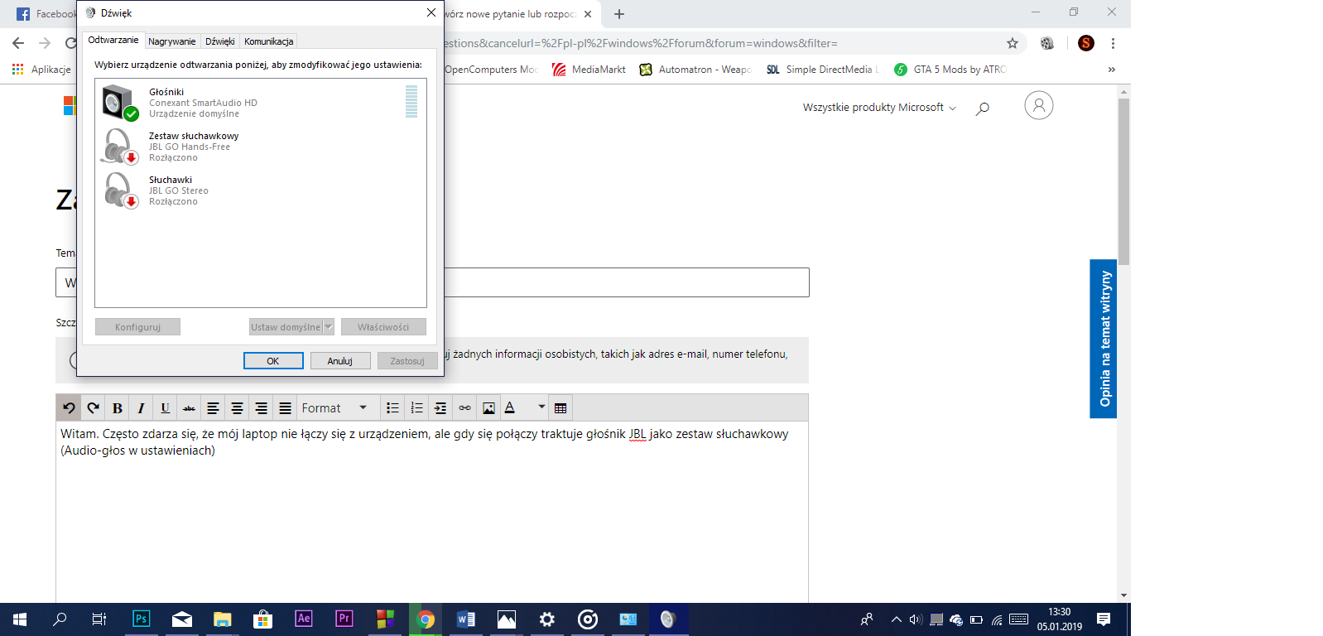
Task: Undo the last edit in the editor toolbar
Action: pos(69,408)
